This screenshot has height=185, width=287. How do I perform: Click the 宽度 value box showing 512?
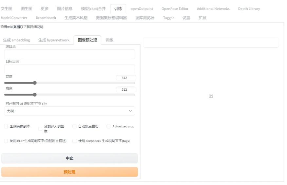[x=126, y=78]
